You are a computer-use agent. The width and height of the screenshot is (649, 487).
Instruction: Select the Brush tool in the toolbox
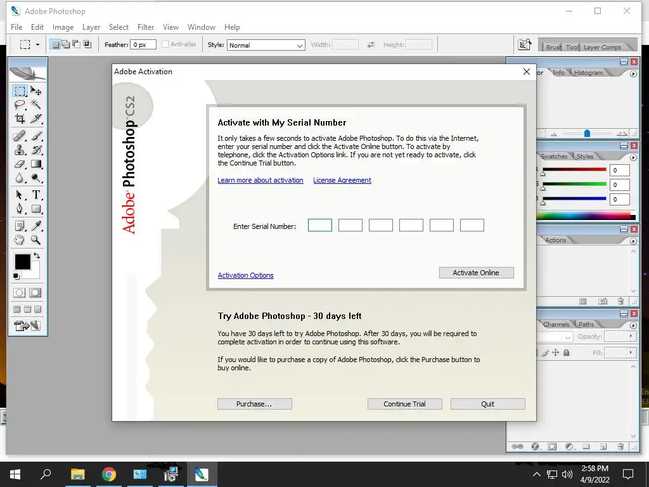click(x=36, y=136)
